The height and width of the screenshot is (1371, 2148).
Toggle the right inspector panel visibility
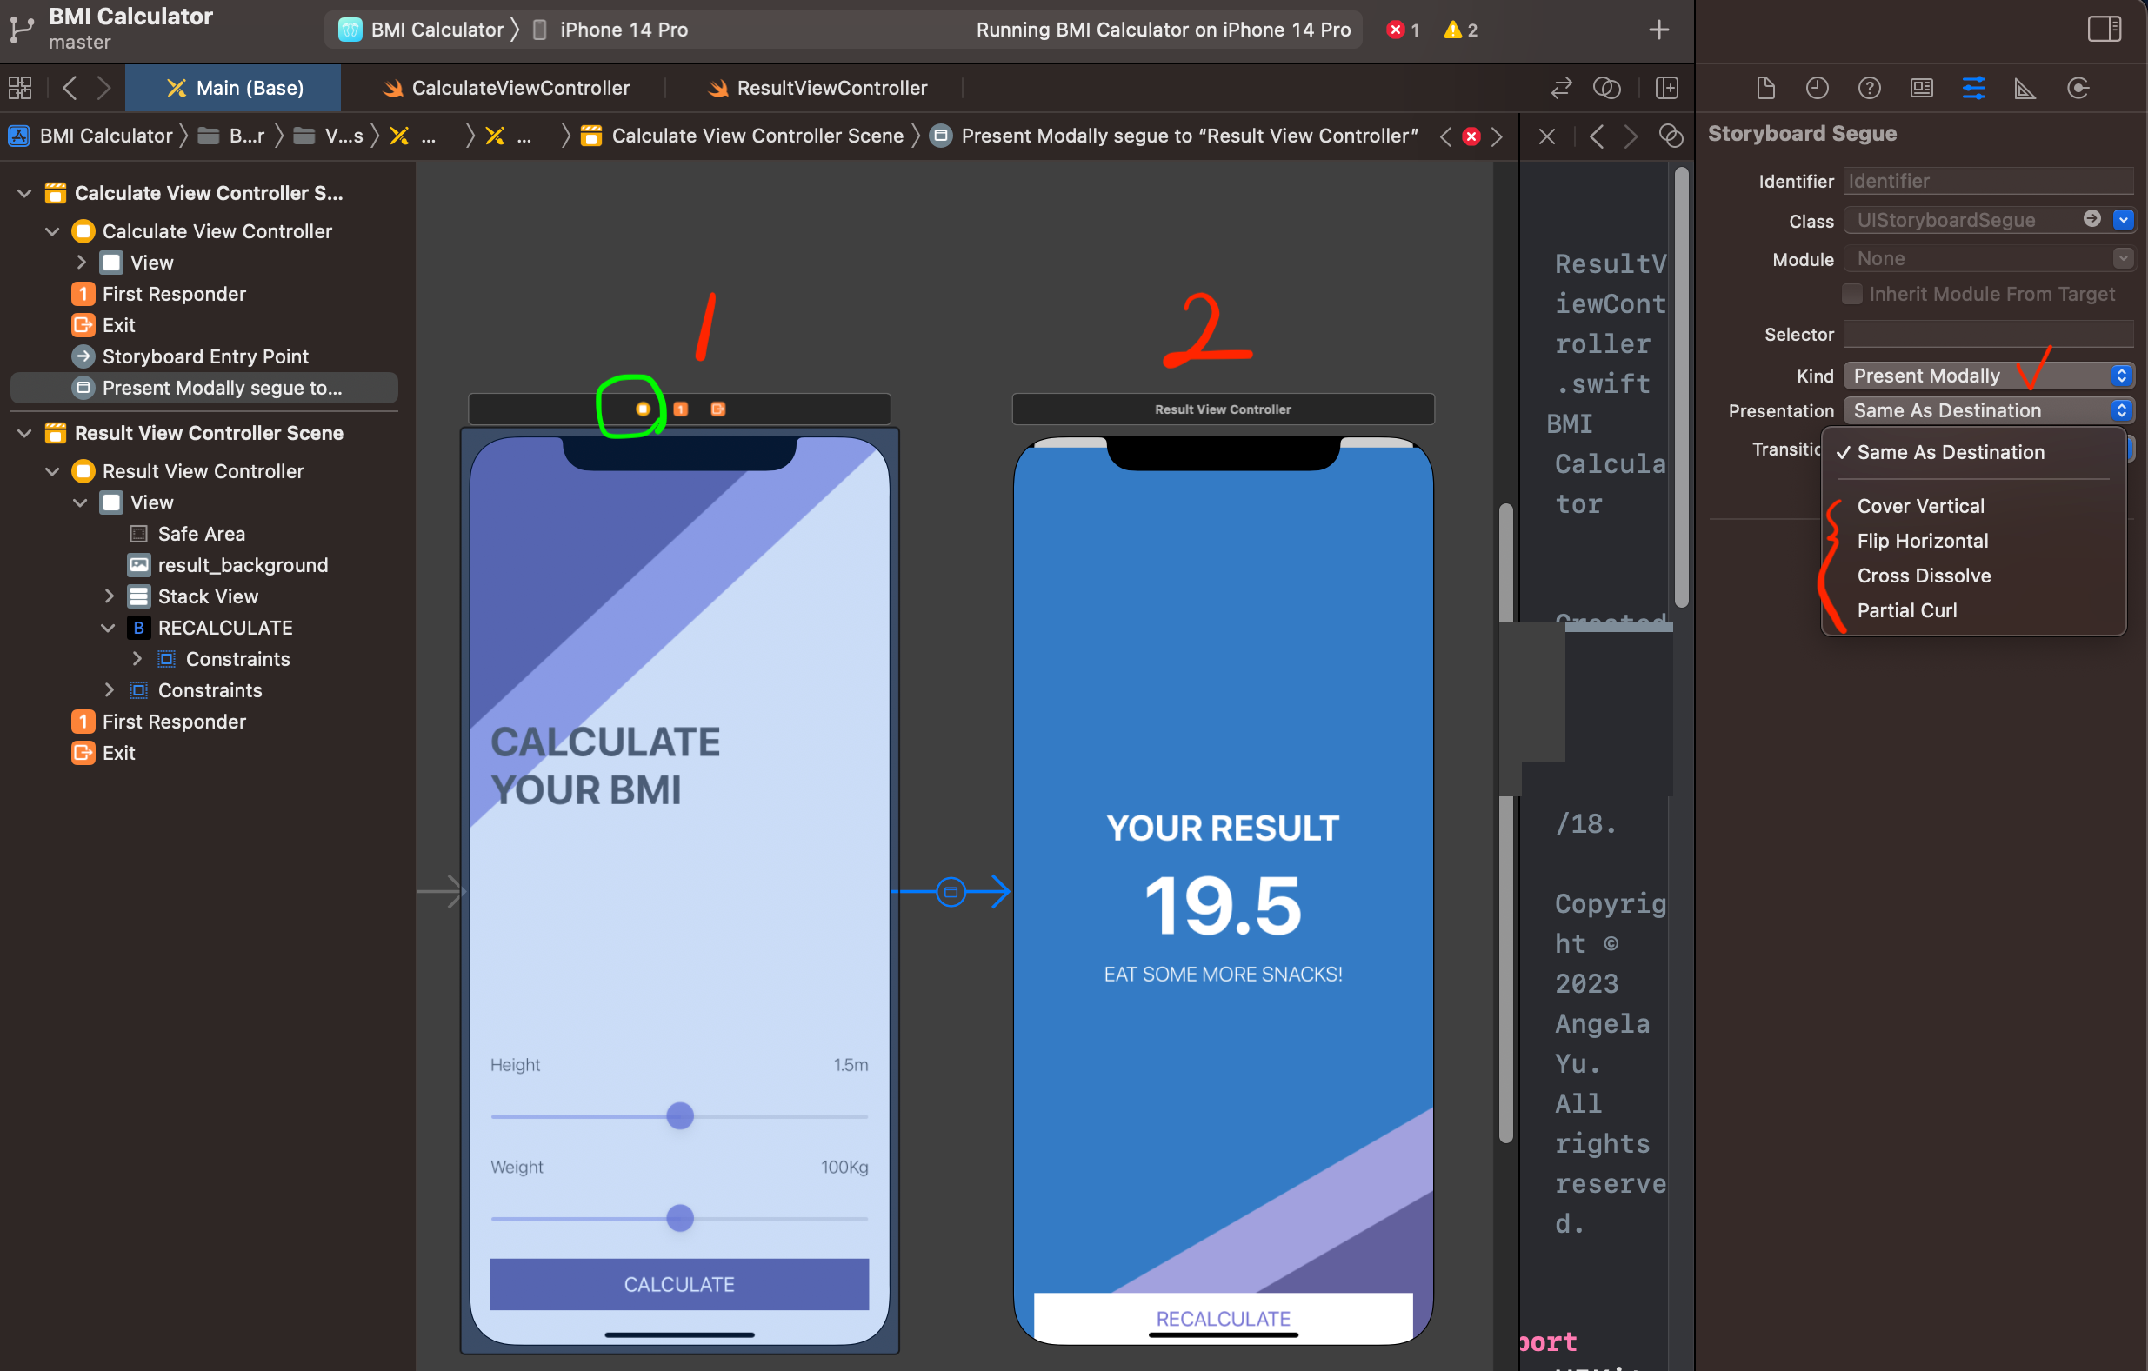[2104, 29]
